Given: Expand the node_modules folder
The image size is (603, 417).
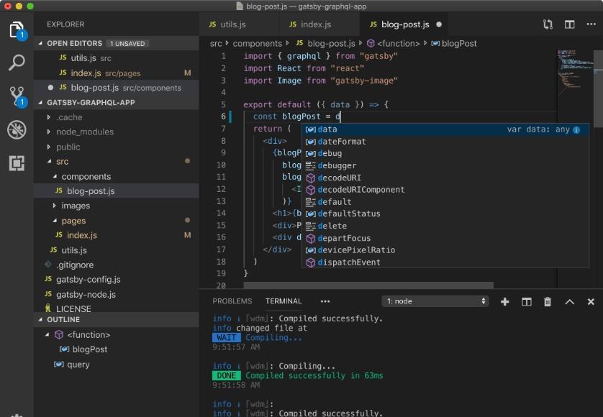Looking at the screenshot, I should click(116, 132).
